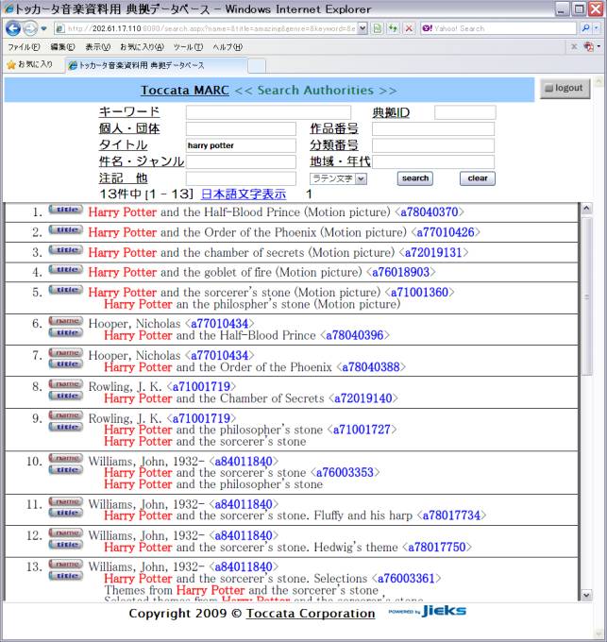Viewport: 607px width, 642px height.
Task: Click the 典拠ID input field
Action: 465,112
